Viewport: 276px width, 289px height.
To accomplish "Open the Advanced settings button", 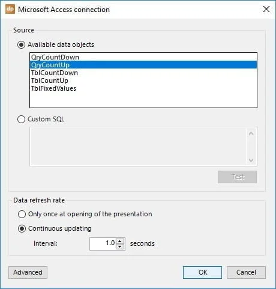I will [x=28, y=272].
